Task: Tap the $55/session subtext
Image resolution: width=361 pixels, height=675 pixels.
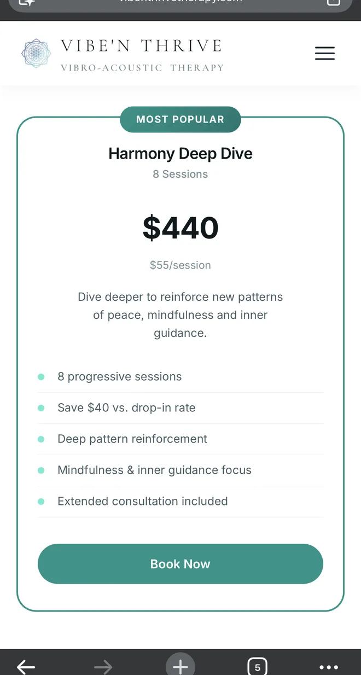Action: pyautogui.click(x=180, y=265)
